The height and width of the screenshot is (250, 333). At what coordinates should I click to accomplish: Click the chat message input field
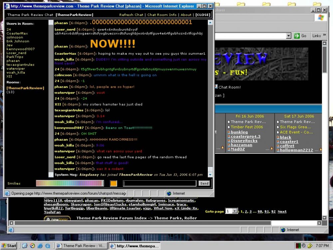(160, 183)
